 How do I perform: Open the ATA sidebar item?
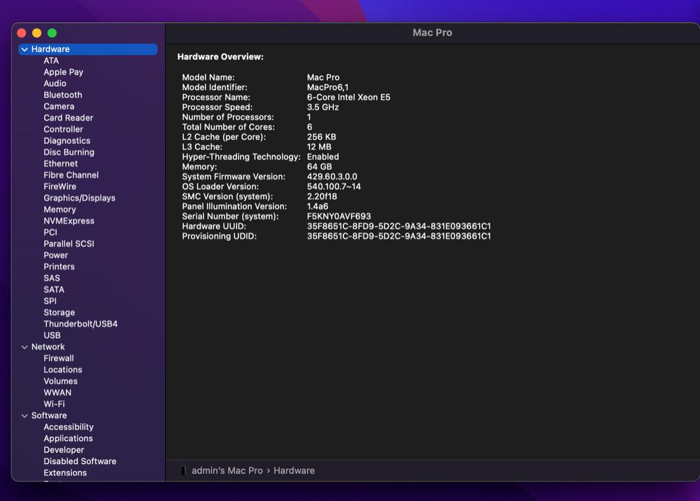pyautogui.click(x=51, y=61)
